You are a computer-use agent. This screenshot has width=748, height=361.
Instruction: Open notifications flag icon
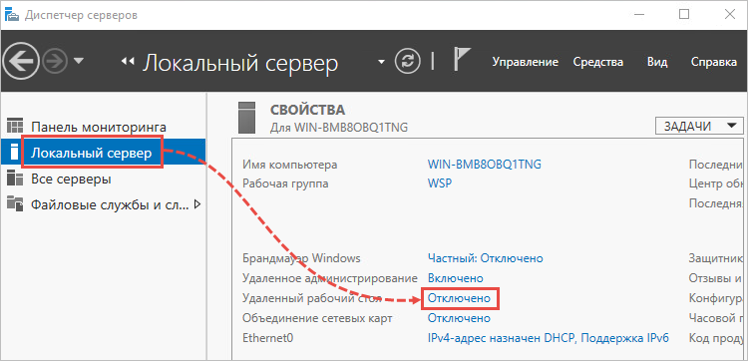click(461, 59)
